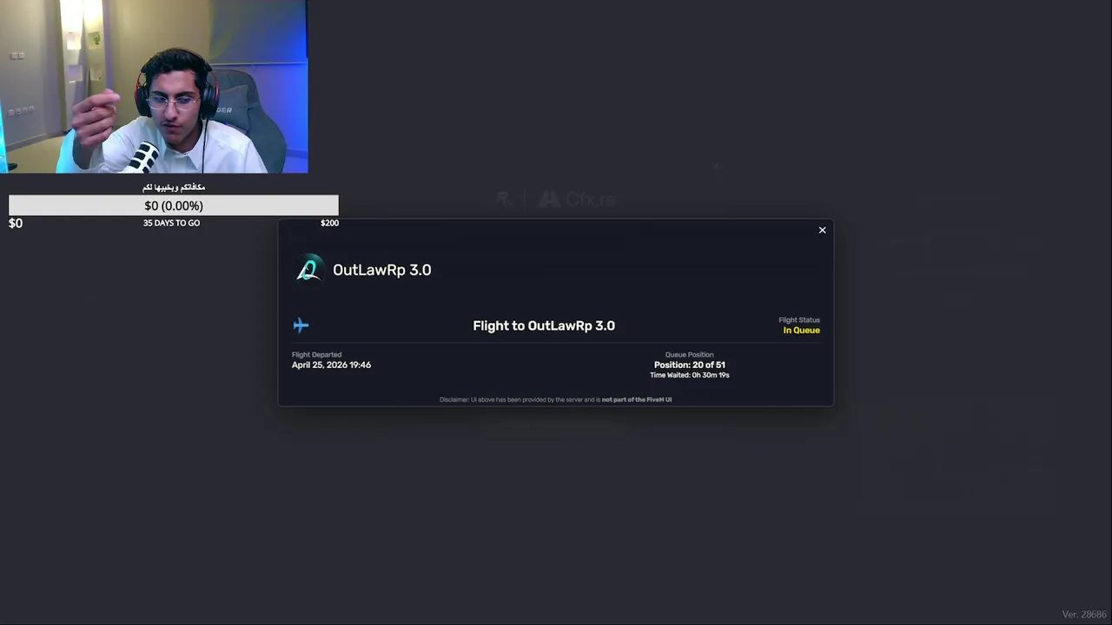The image size is (1112, 625).
Task: Click the "Flight Status" label
Action: click(x=799, y=320)
